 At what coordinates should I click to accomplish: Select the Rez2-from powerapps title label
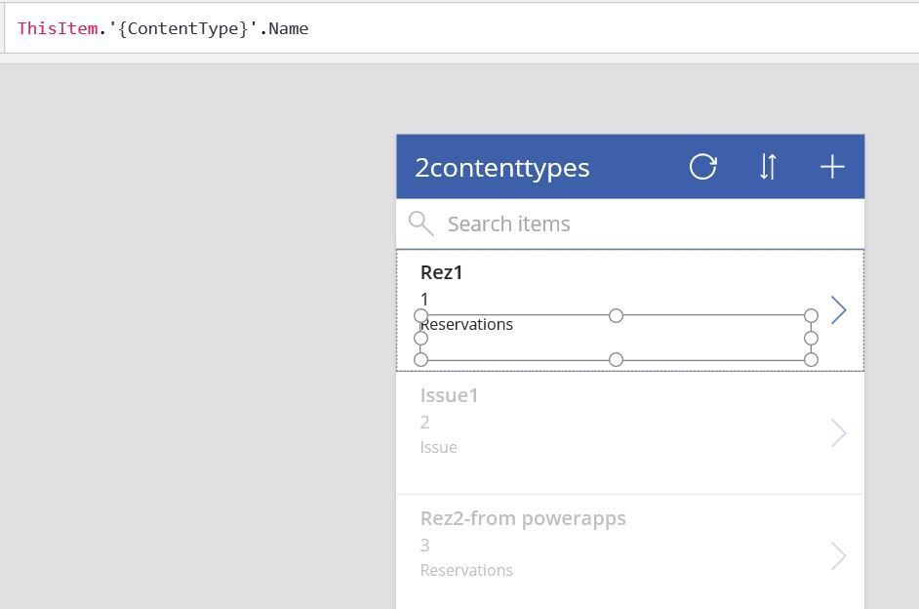523,519
